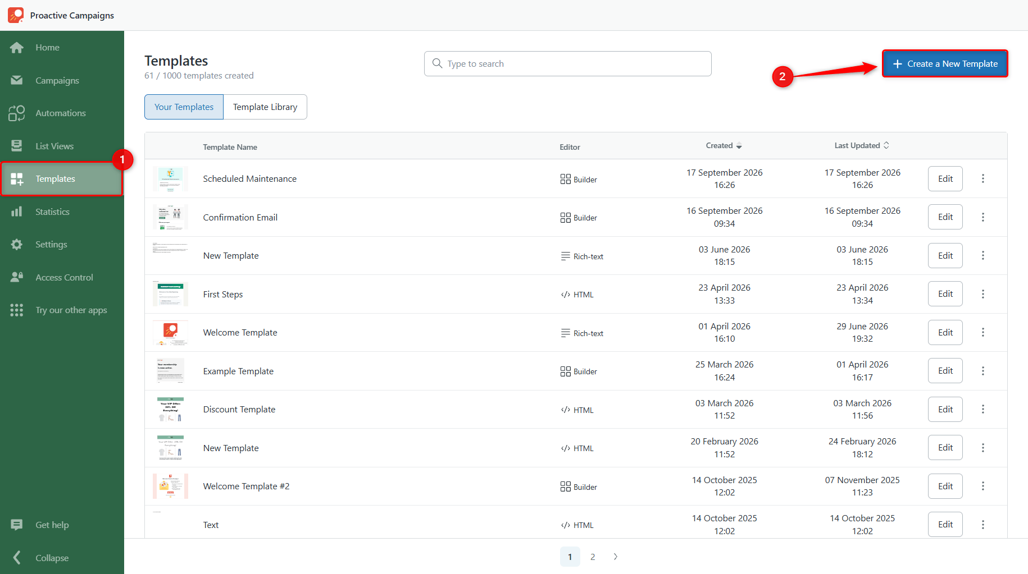The width and height of the screenshot is (1028, 574).
Task: Click the template search field
Action: [x=568, y=64]
